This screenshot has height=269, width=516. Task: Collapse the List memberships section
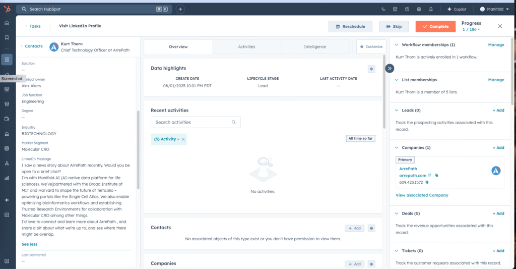pyautogui.click(x=397, y=80)
